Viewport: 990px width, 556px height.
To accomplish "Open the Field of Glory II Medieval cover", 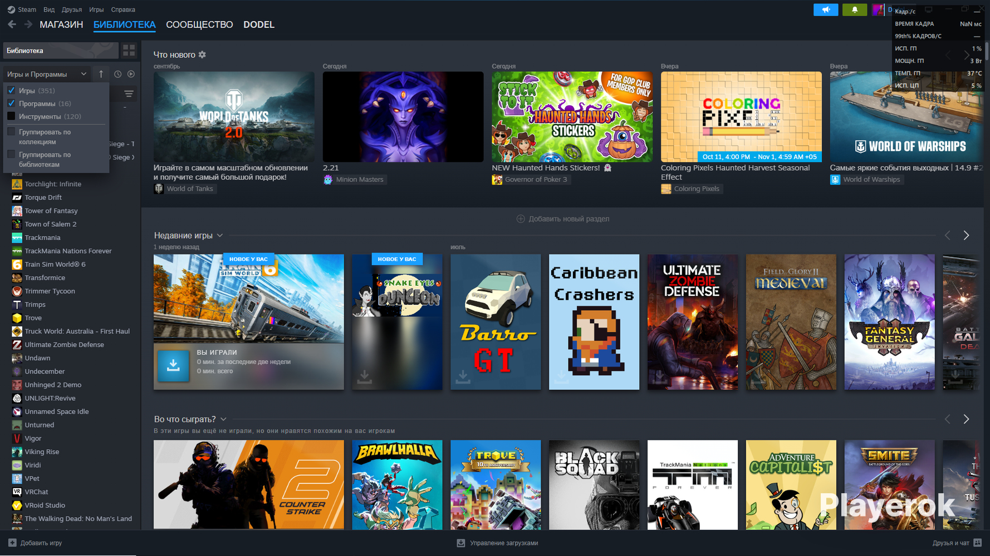I will click(791, 322).
